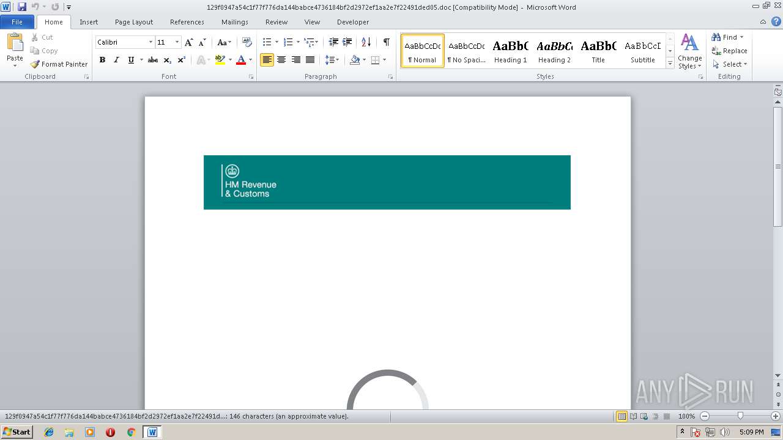The width and height of the screenshot is (783, 440).
Task: Click the Copy command
Action: [x=44, y=51]
